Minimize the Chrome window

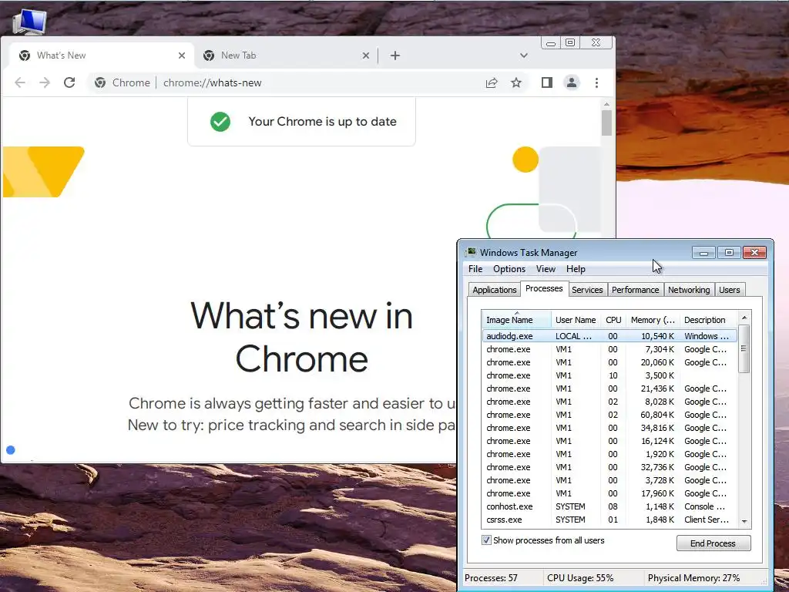[551, 43]
